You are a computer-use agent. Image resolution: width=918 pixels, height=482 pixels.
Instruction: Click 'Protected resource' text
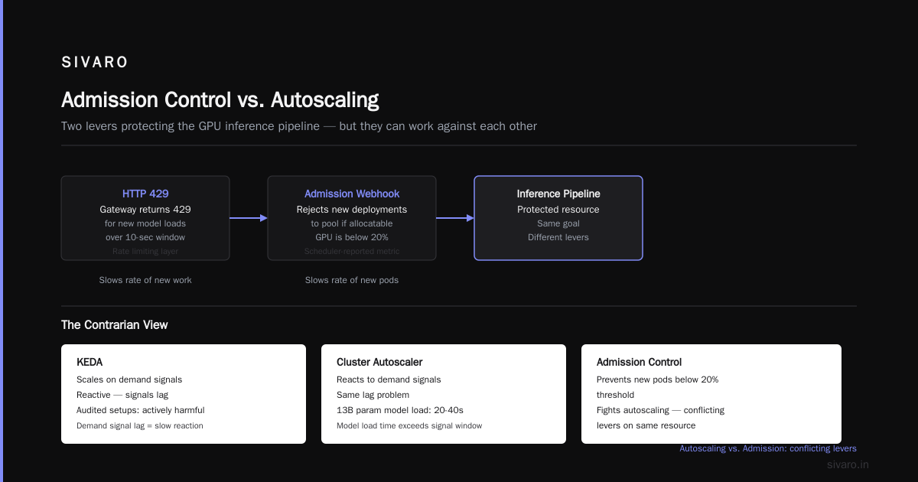(x=558, y=210)
